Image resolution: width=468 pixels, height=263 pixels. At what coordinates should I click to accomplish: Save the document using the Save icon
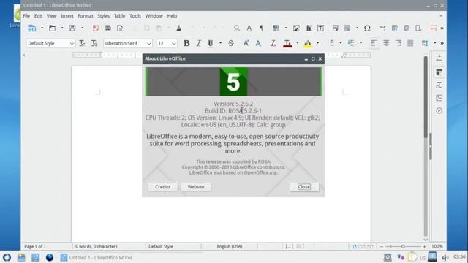72,28
